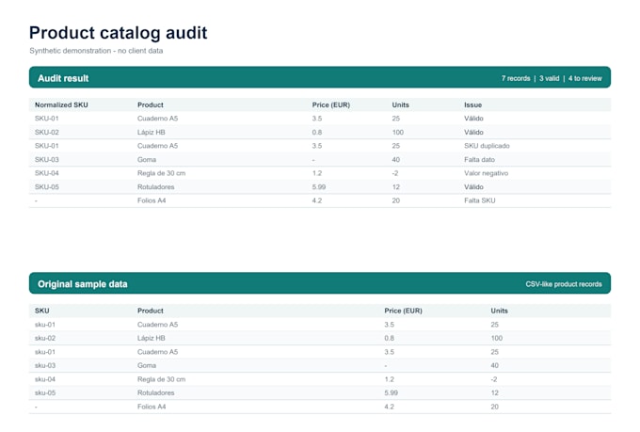Select the uppercase "SKU-03" cell

46,160
